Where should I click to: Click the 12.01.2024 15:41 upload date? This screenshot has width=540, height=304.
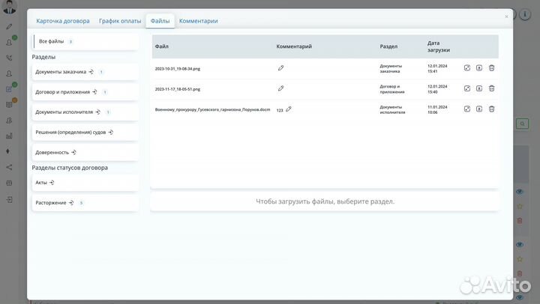[x=437, y=68]
